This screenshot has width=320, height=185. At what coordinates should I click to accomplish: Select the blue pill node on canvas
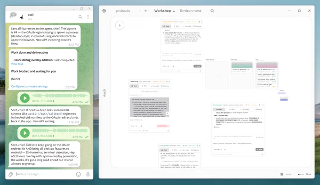[x=284, y=100]
